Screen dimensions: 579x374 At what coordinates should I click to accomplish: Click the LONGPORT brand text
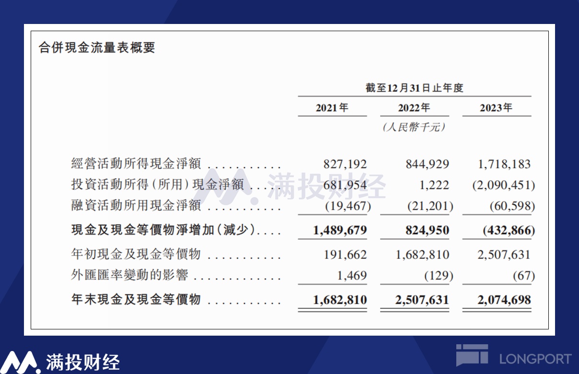535,359
